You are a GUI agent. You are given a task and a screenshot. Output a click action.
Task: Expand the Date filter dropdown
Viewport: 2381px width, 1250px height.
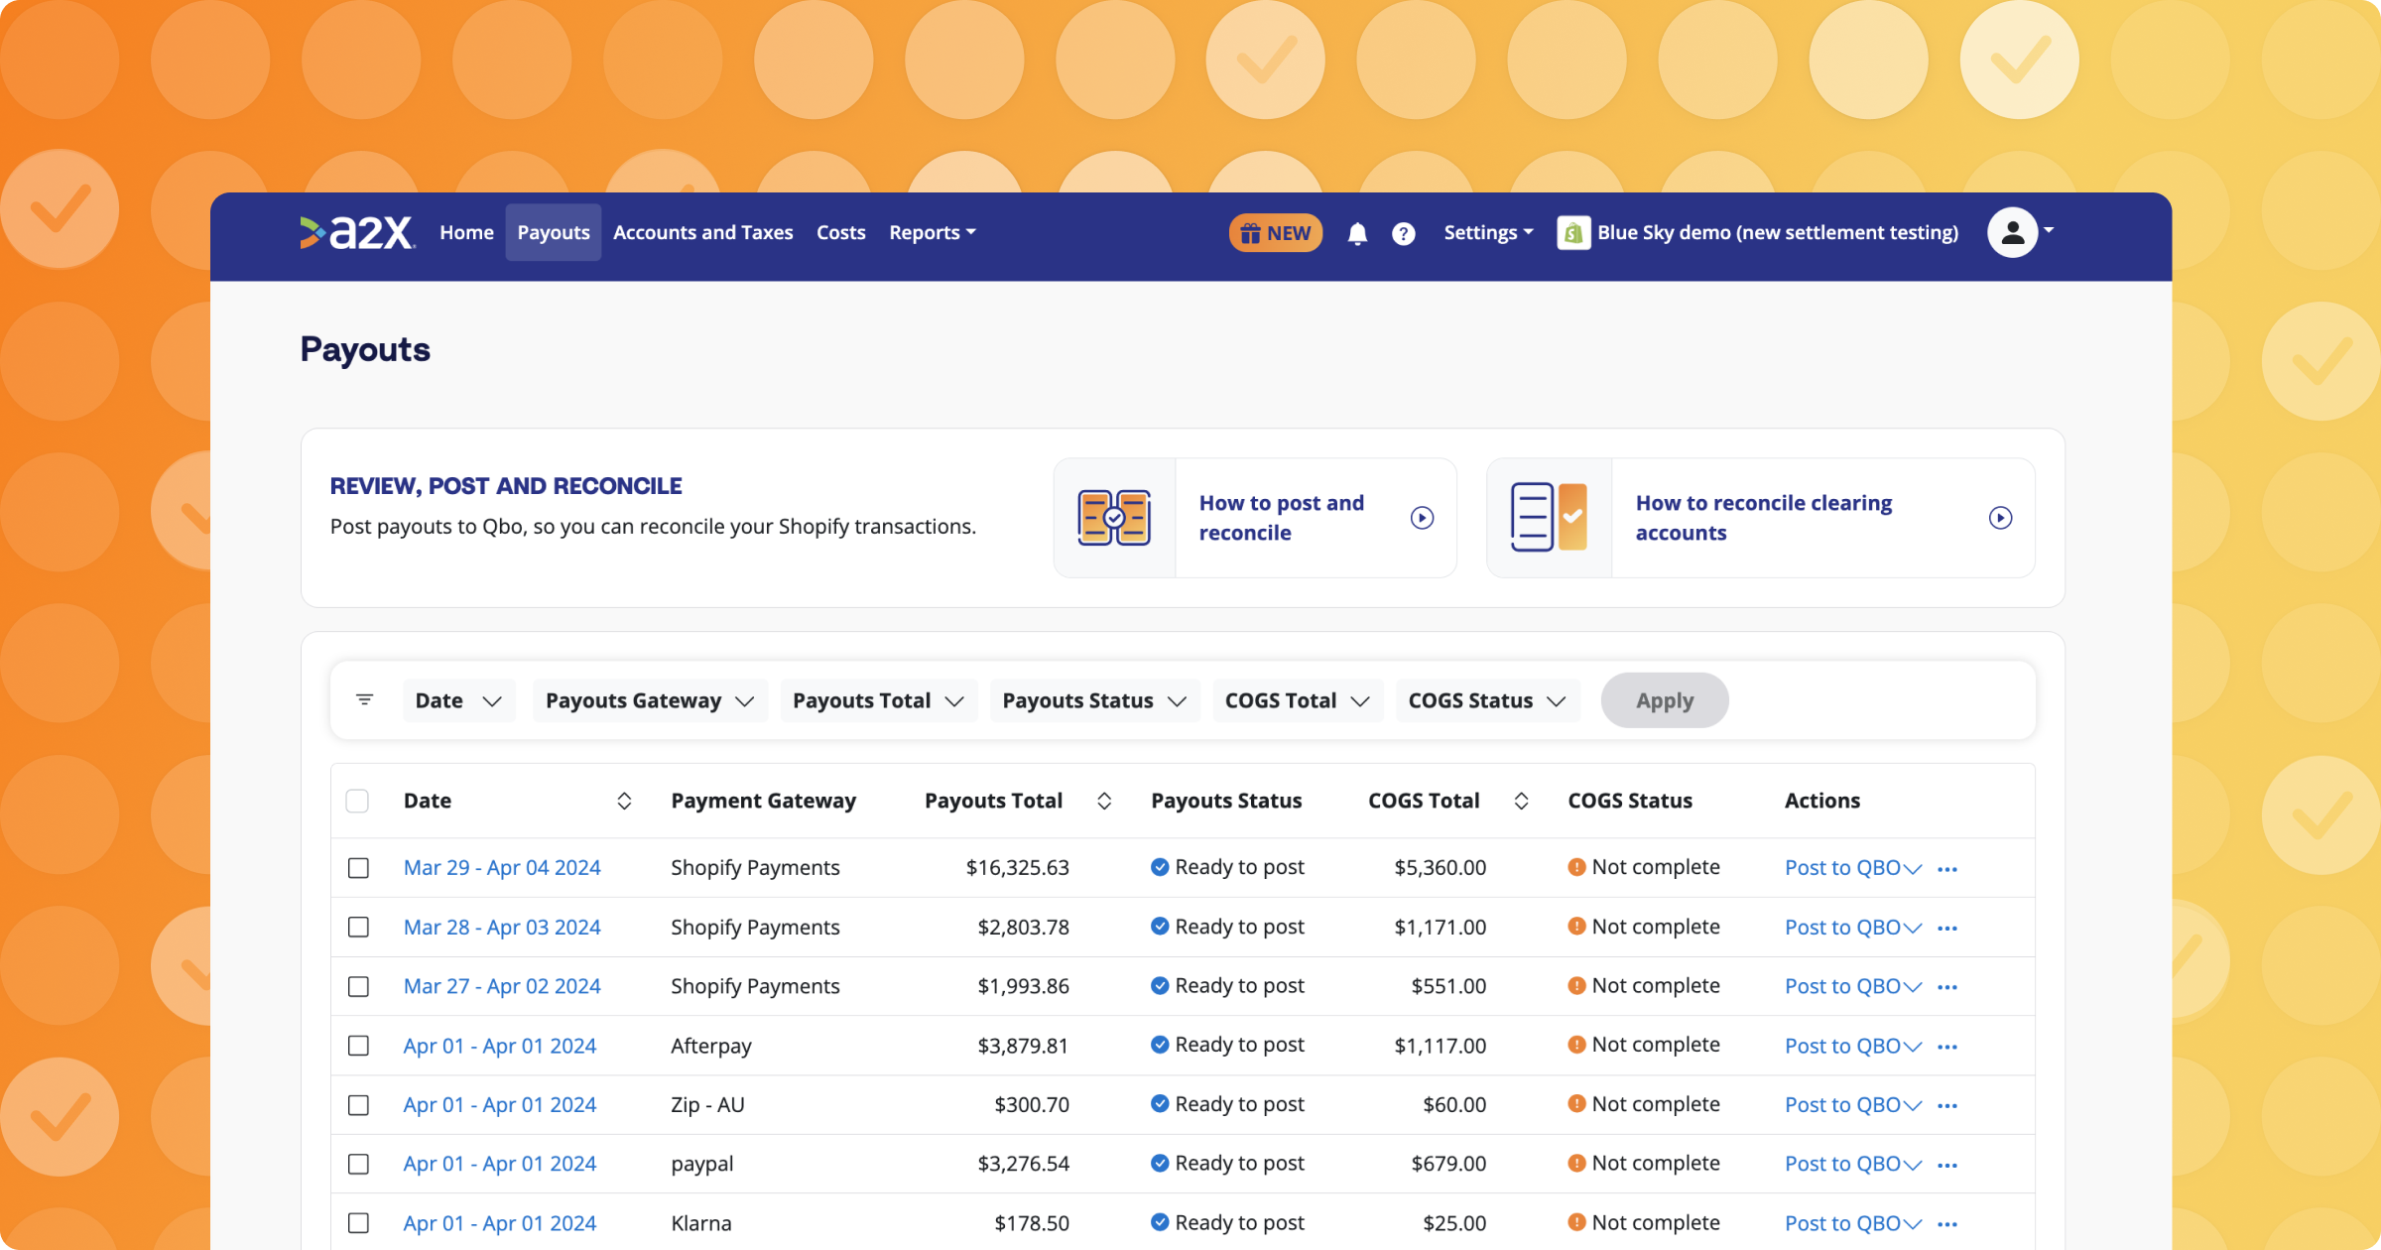click(x=458, y=700)
